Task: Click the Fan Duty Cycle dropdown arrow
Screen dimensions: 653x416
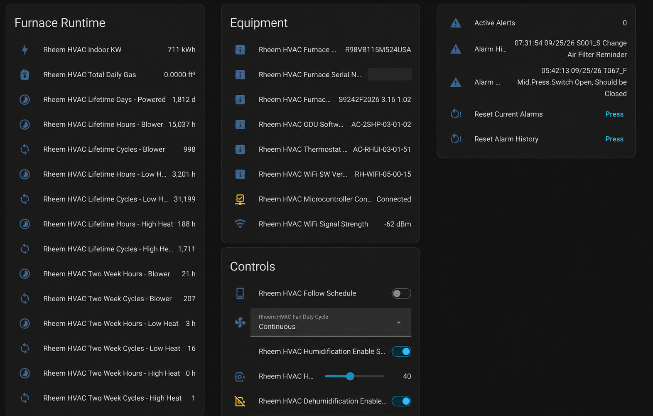Action: coord(399,322)
